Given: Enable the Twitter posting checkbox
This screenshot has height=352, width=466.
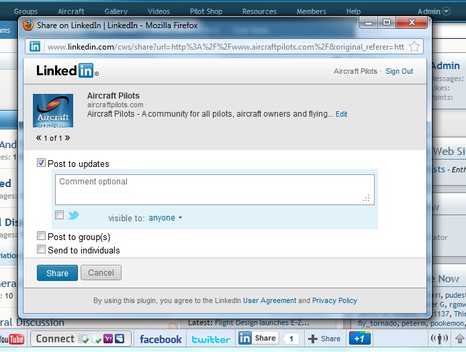Looking at the screenshot, I should pos(60,215).
